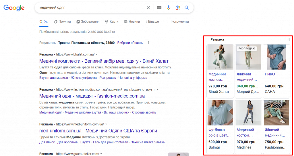294x156 pixels.
Task: Expand dropdown arrow beside med-uniform.com.ua URL
Action: coord(106,124)
